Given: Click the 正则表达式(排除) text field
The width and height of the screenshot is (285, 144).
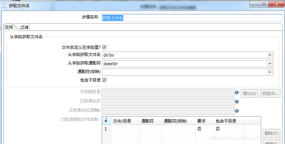Looking at the screenshot, I should (168, 111).
